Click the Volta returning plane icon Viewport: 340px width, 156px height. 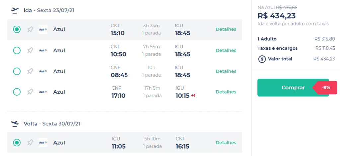click(x=15, y=124)
